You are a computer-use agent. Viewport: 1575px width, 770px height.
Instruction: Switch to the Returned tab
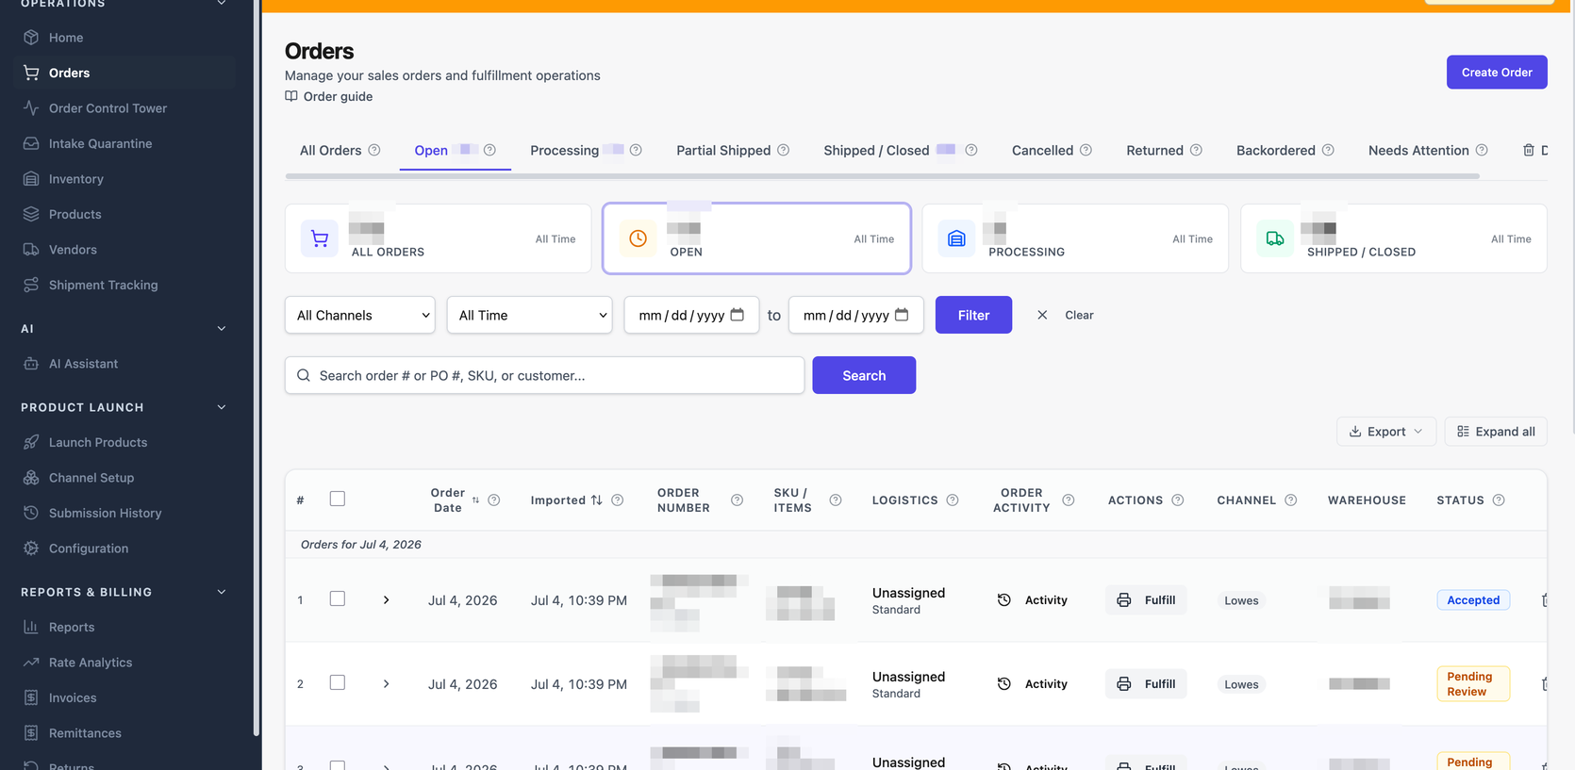pyautogui.click(x=1154, y=150)
